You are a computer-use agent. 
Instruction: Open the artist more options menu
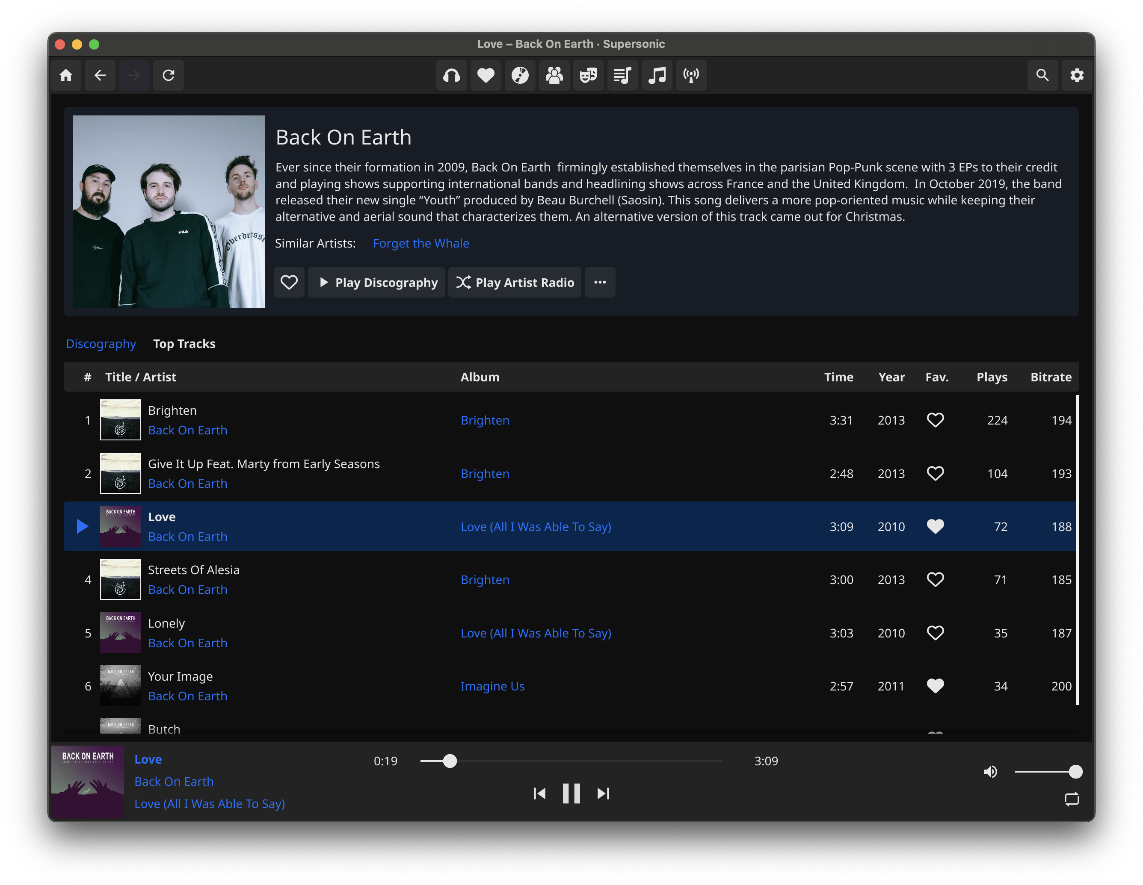coord(600,283)
